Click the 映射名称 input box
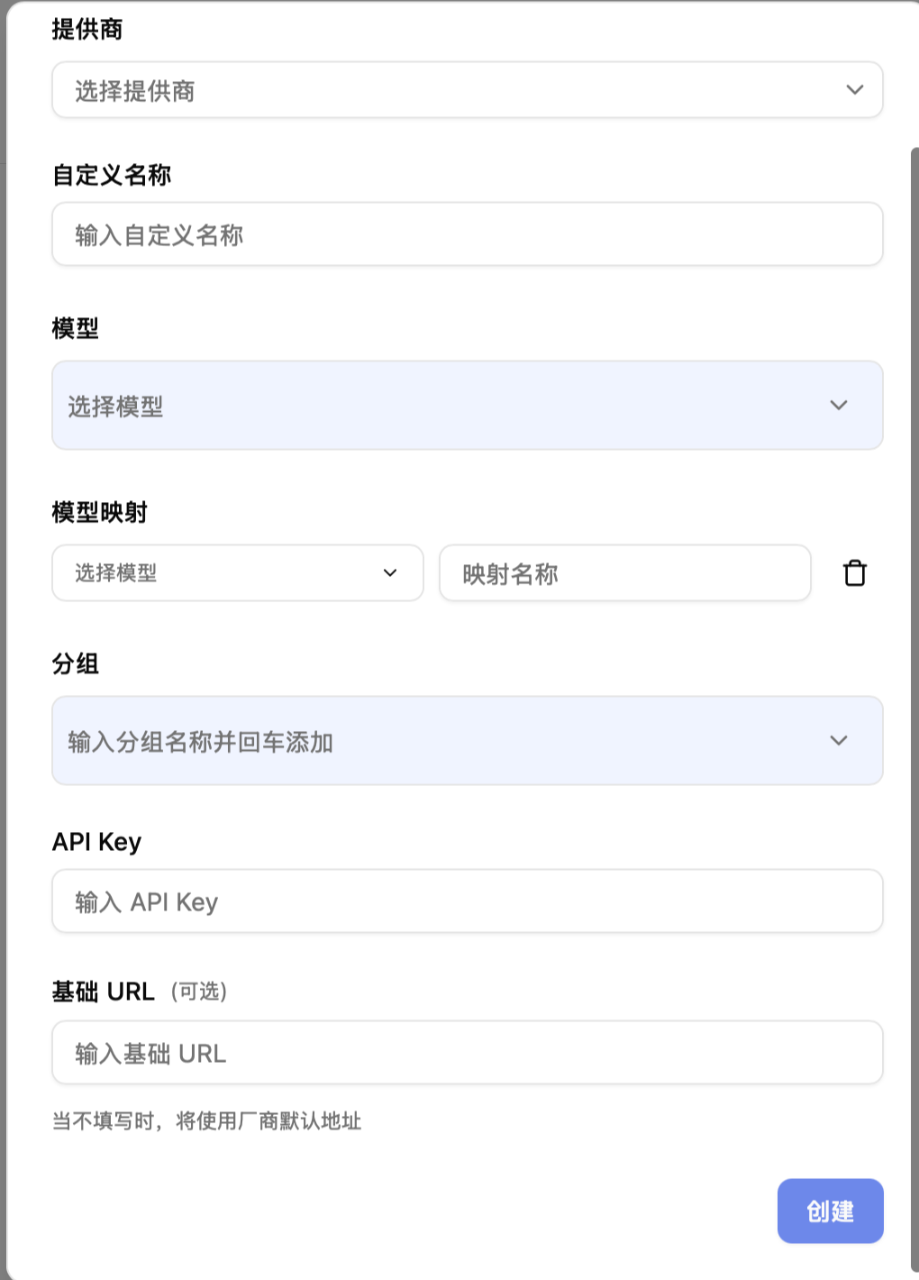The width and height of the screenshot is (919, 1280). pos(624,573)
